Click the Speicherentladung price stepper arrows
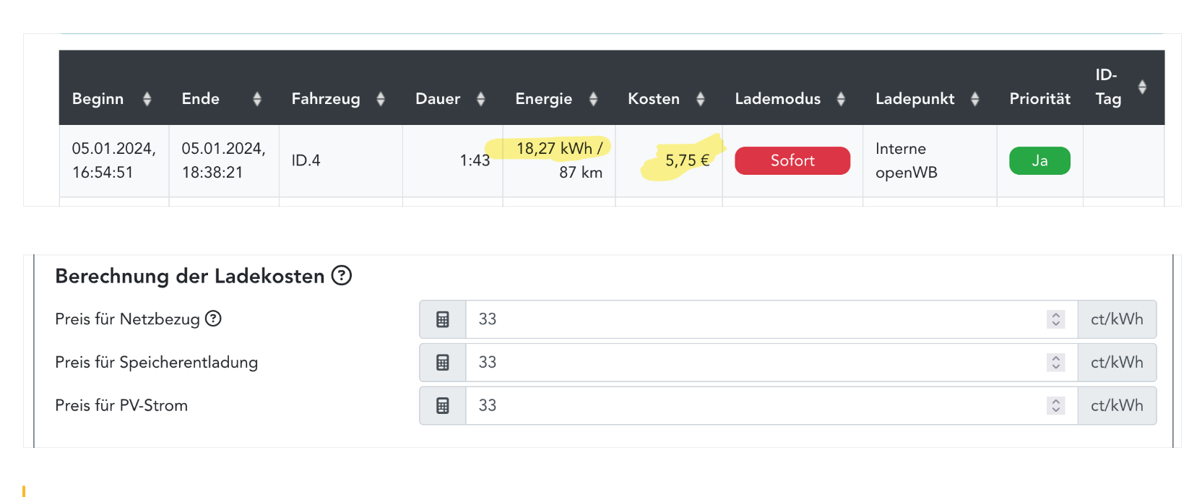Screen dimensions: 1202x497 pyautogui.click(x=1056, y=363)
